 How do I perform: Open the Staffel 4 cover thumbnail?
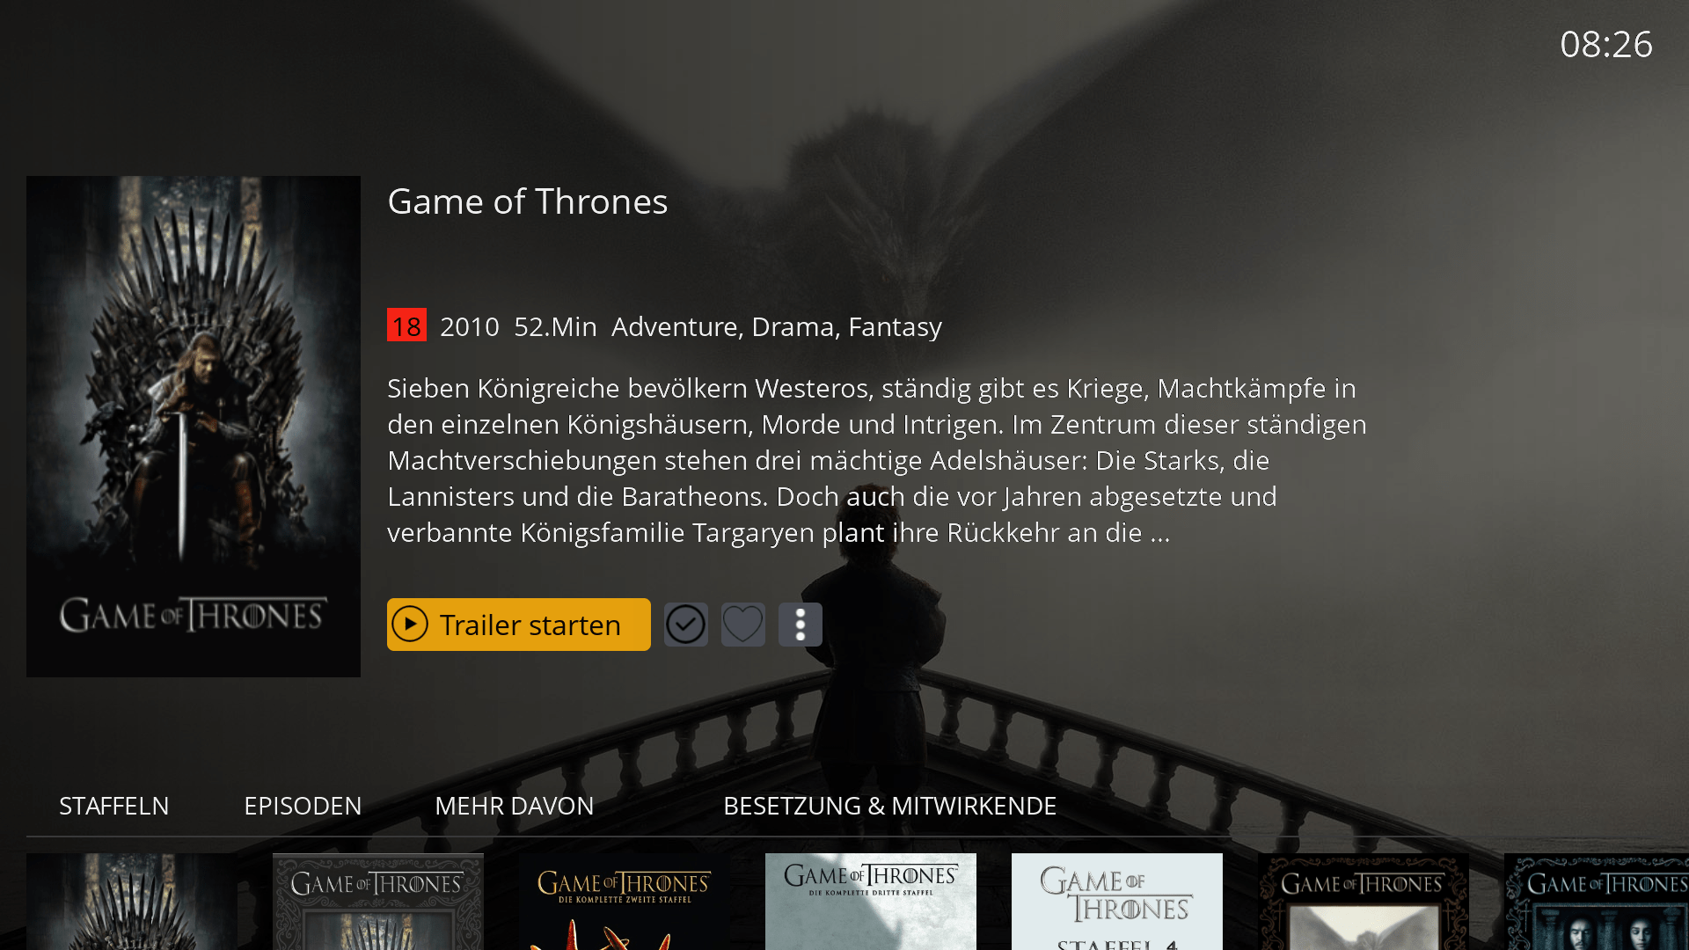tap(1117, 902)
